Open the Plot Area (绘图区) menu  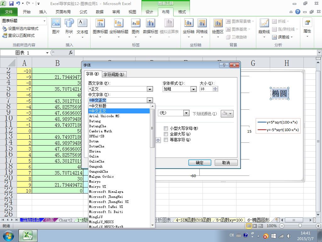coord(218,28)
